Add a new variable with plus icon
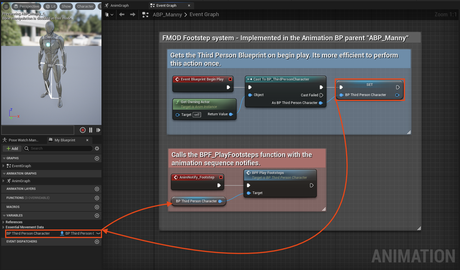 click(x=97, y=215)
